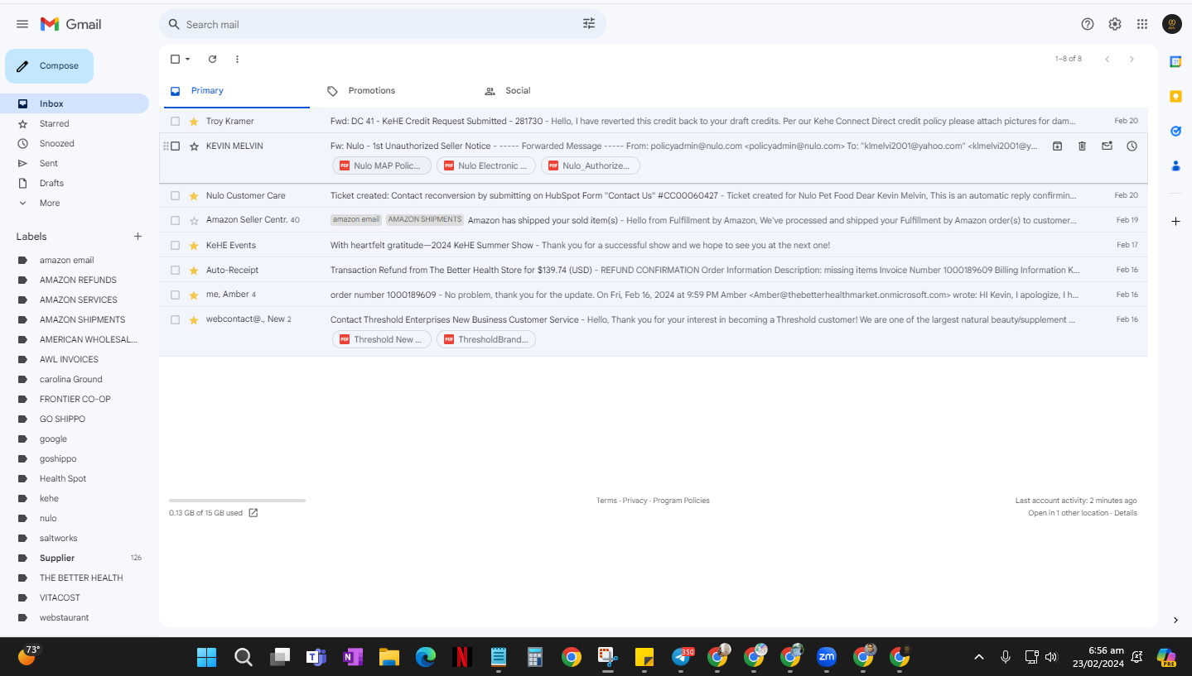Click the Search mail field
This screenshot has width=1192, height=676.
(381, 24)
